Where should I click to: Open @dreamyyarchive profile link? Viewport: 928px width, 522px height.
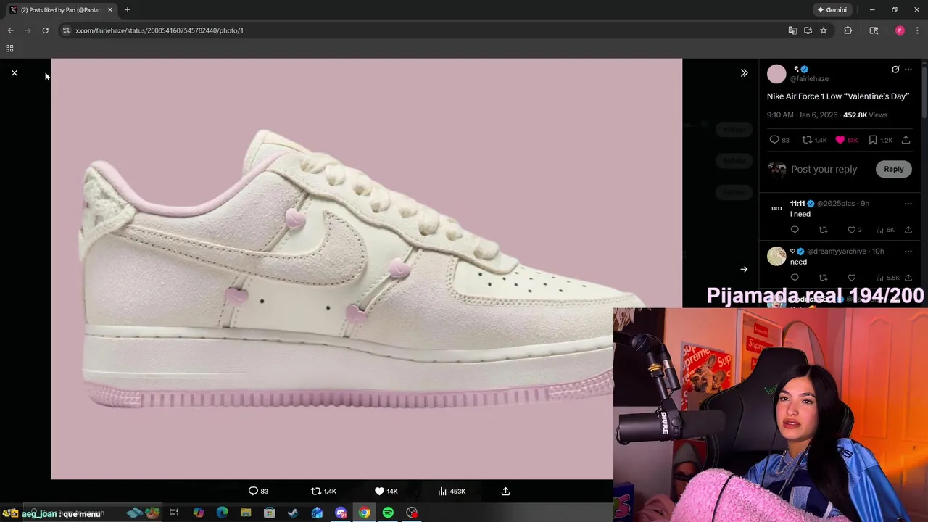click(836, 252)
